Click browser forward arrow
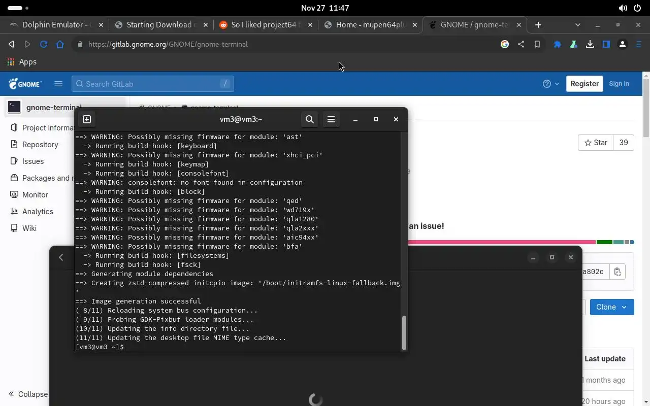 click(27, 44)
